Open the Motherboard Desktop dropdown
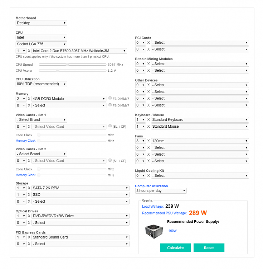263x269 pixels. 41,23
